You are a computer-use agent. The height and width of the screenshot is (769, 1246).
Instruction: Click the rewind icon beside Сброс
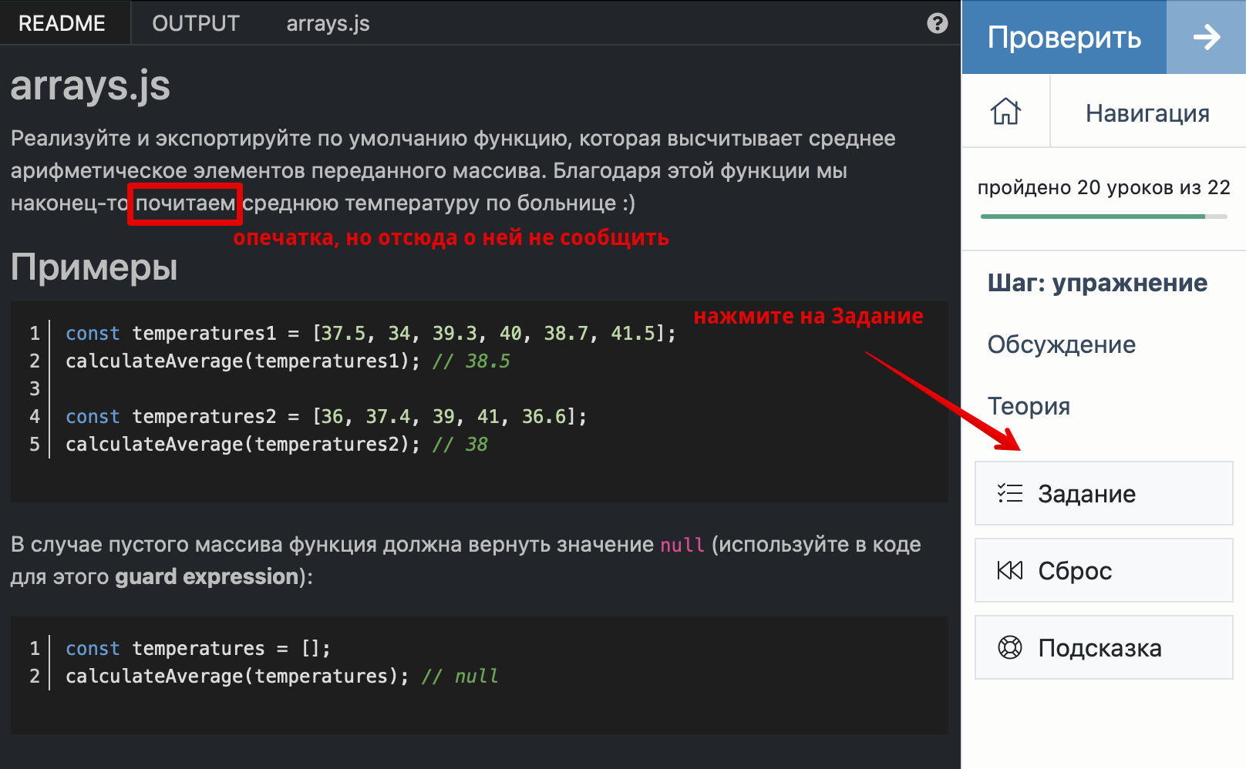click(x=1009, y=570)
